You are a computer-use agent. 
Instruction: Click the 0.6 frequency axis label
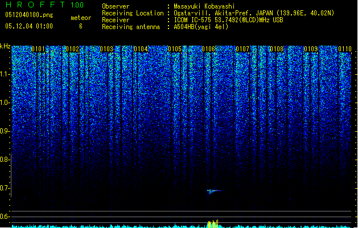pos(5,217)
